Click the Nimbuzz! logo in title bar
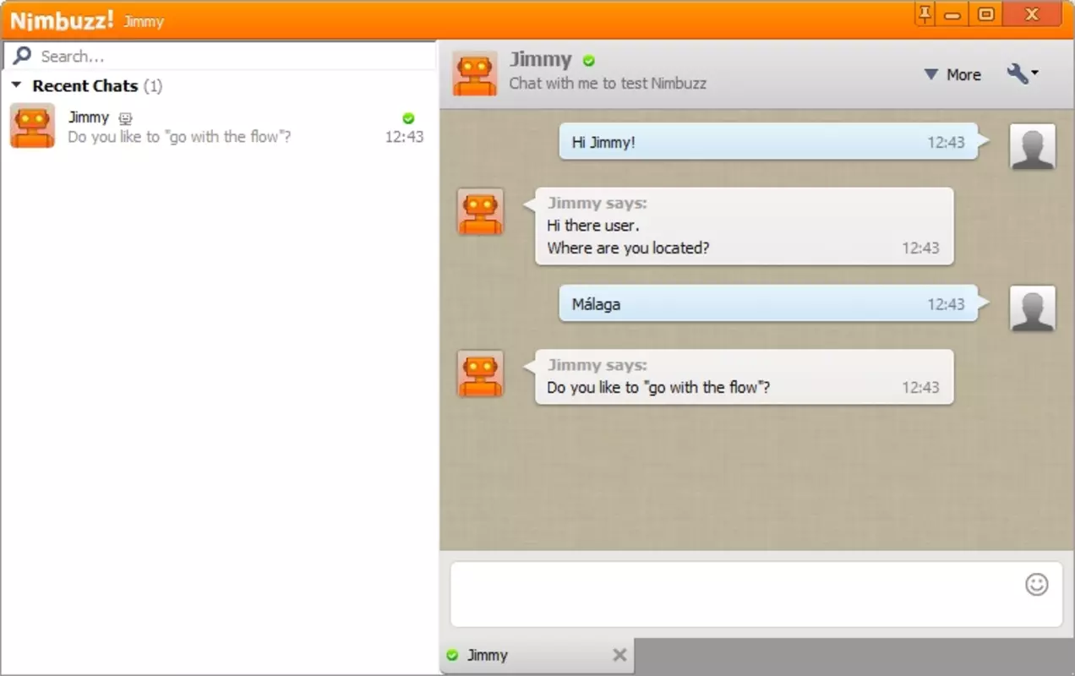The image size is (1075, 676). click(62, 19)
